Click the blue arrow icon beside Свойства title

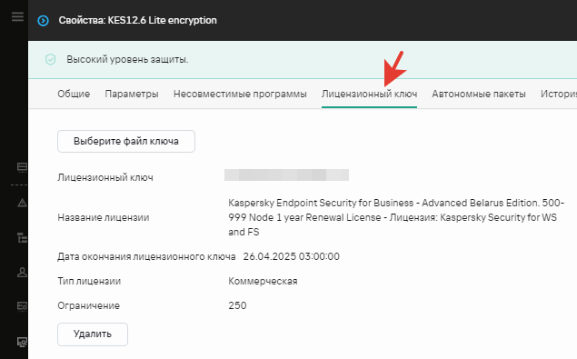pos(43,21)
